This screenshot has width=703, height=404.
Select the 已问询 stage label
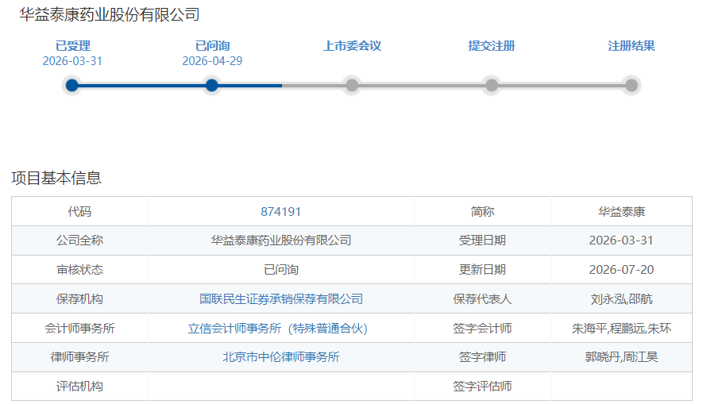click(x=213, y=46)
